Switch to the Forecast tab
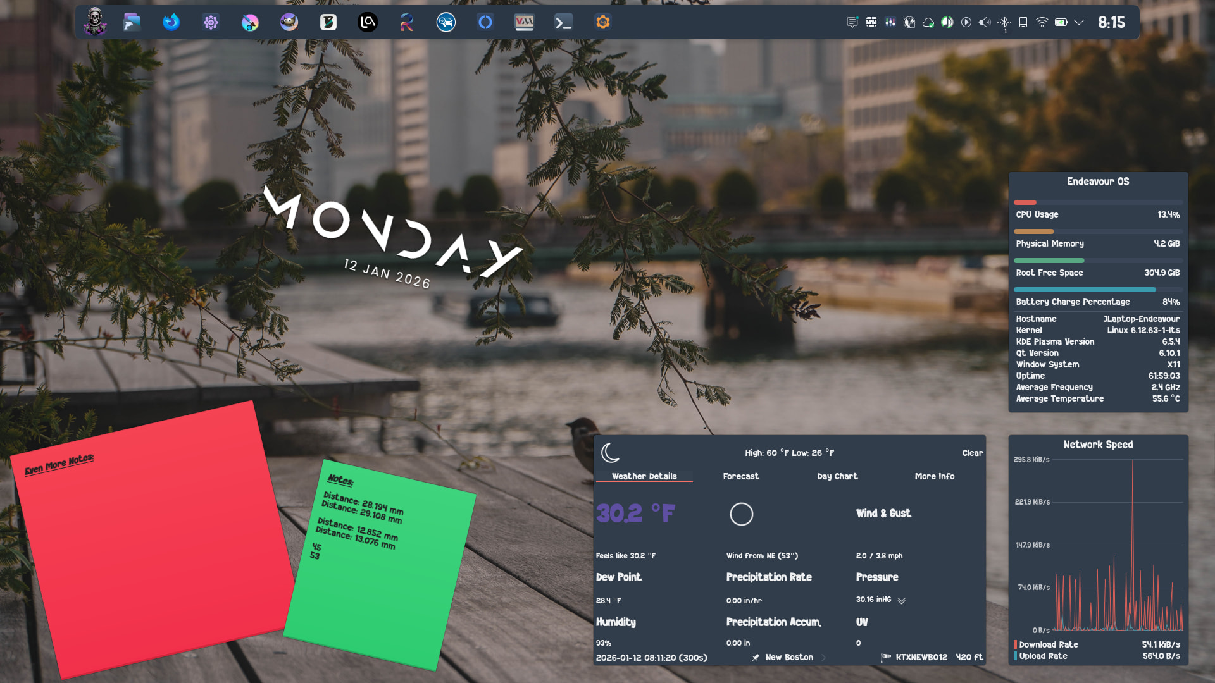This screenshot has height=683, width=1215. [741, 476]
